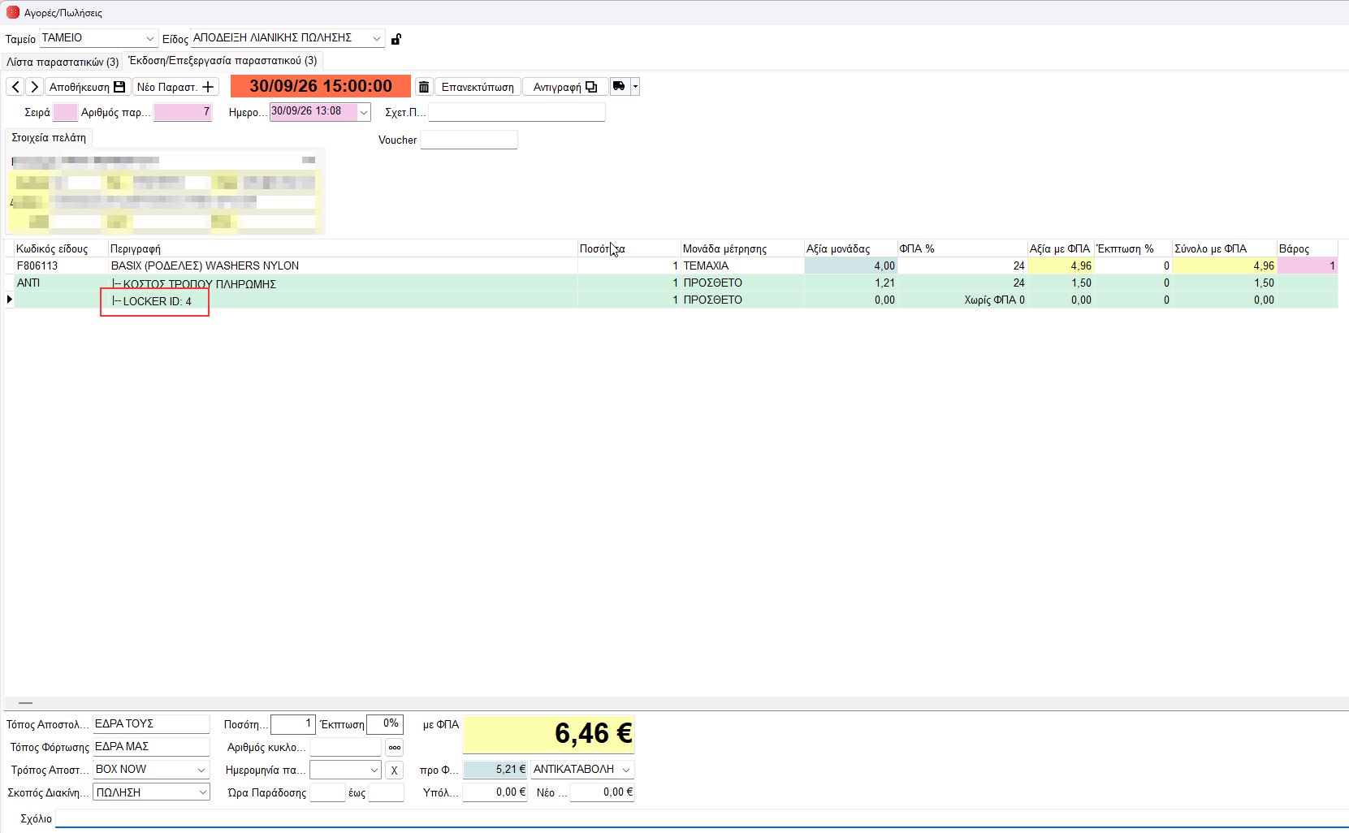The width and height of the screenshot is (1349, 833).
Task: Go to next document with right arrow
Action: point(34,87)
